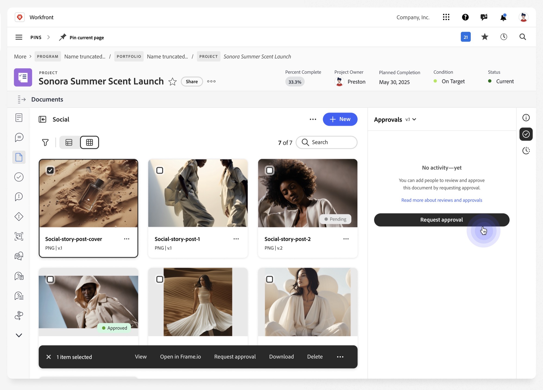
Task: Open Social folder ellipsis menu
Action: click(x=313, y=119)
